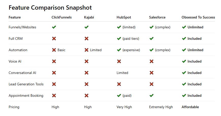Click the Salesforce Lead Generation Tools red cross
Viewport: 221px width, 116px height.
pyautogui.click(x=151, y=84)
